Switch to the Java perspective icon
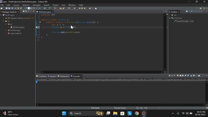 pos(204,8)
